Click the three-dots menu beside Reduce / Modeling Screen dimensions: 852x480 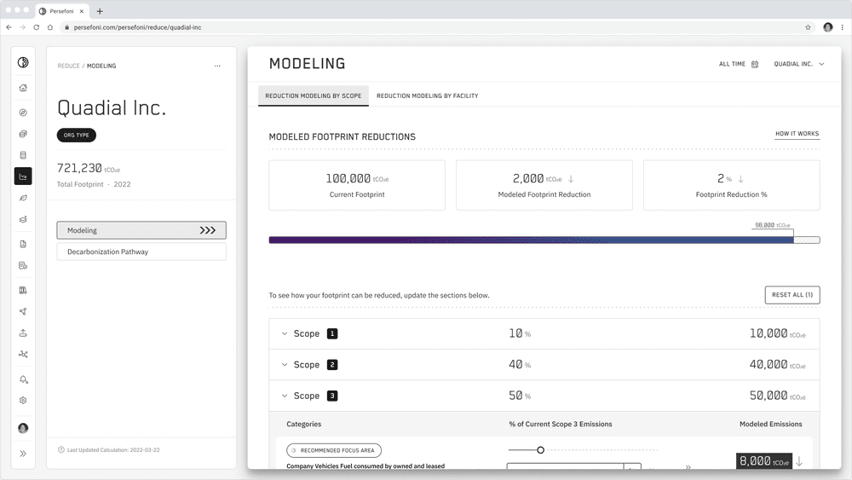[x=217, y=66]
